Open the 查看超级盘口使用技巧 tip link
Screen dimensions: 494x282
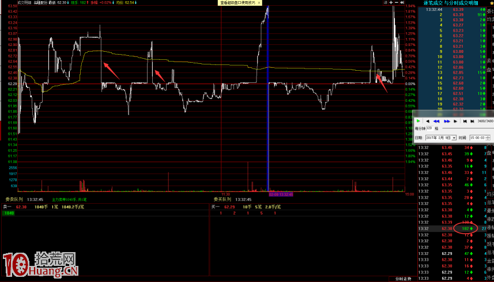pos(237,2)
